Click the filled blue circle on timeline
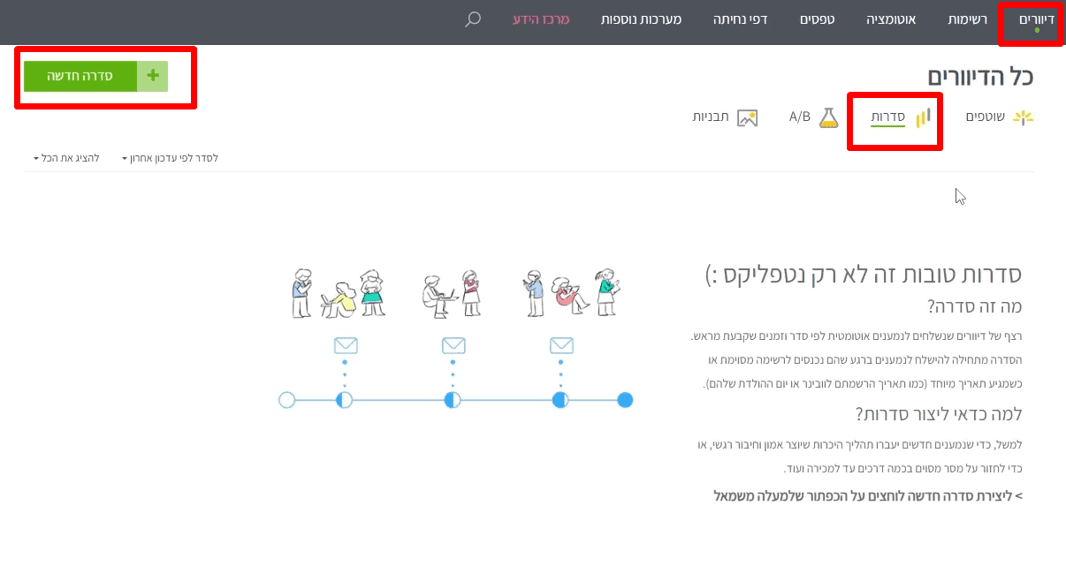Image resolution: width=1066 pixels, height=566 pixels. pos(625,400)
